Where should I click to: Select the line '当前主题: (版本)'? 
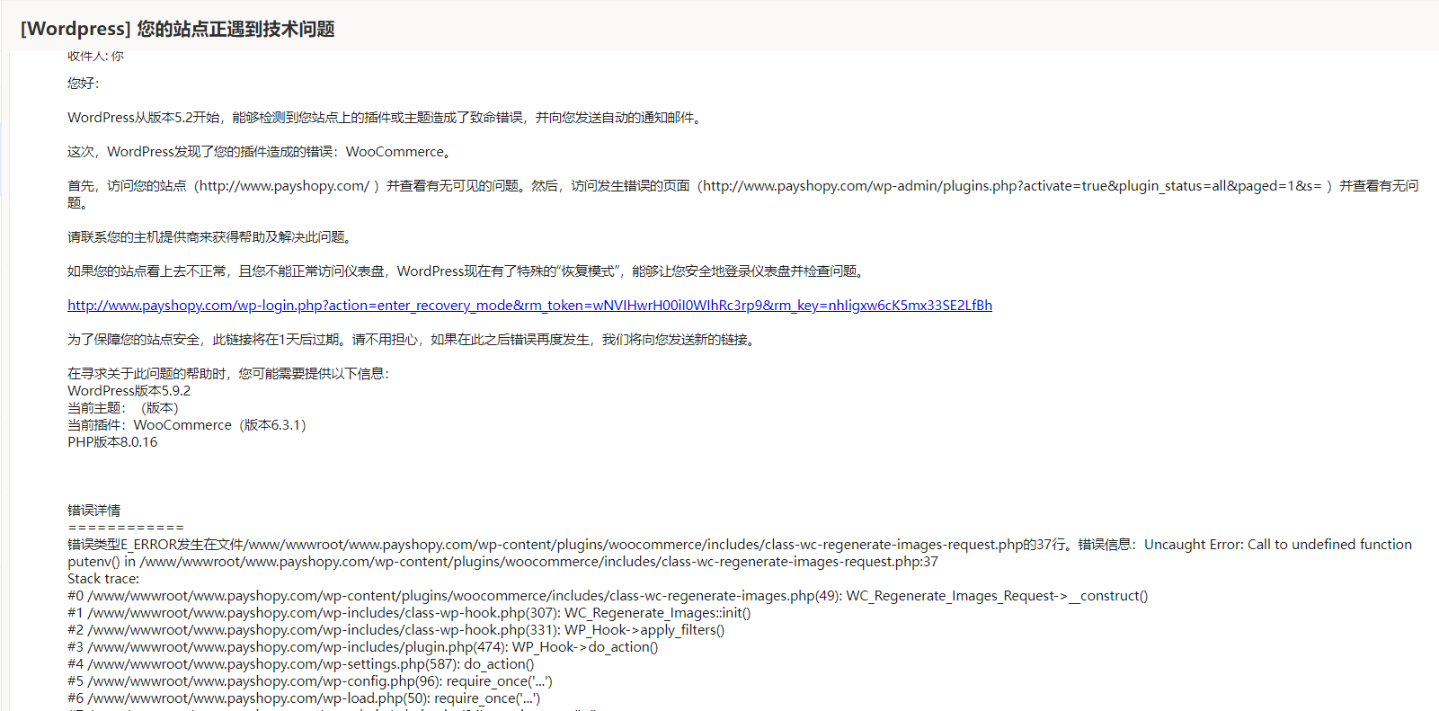click(123, 408)
